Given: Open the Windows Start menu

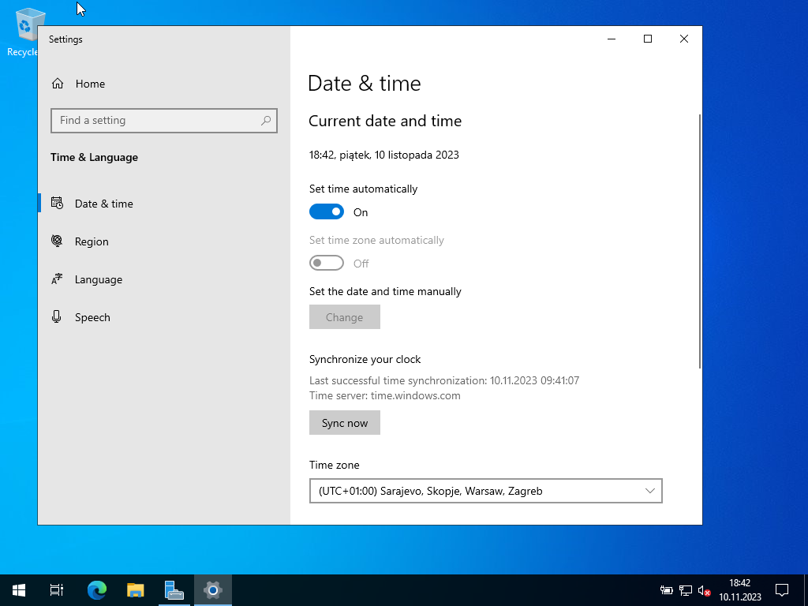Looking at the screenshot, I should 19,590.
